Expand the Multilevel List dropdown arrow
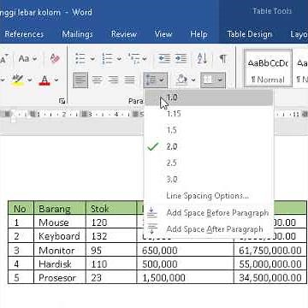This screenshot has height=308, width=308. click(145, 59)
